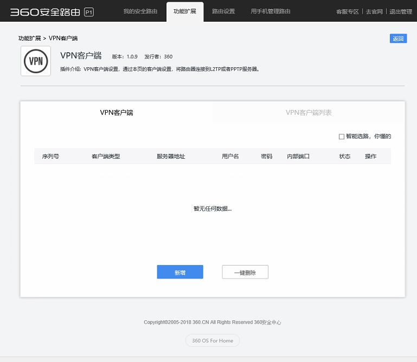Viewport: 417px width, 362px height.
Task: Open 用手机管理路由 tab
Action: 271,11
